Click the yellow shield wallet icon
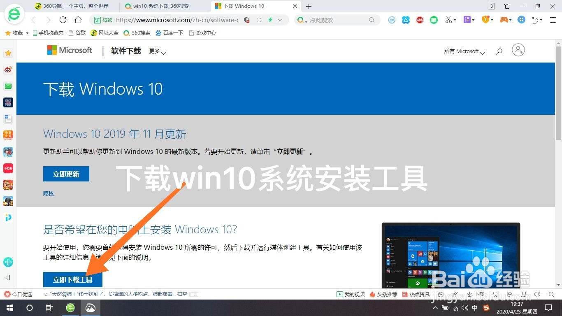 (485, 20)
